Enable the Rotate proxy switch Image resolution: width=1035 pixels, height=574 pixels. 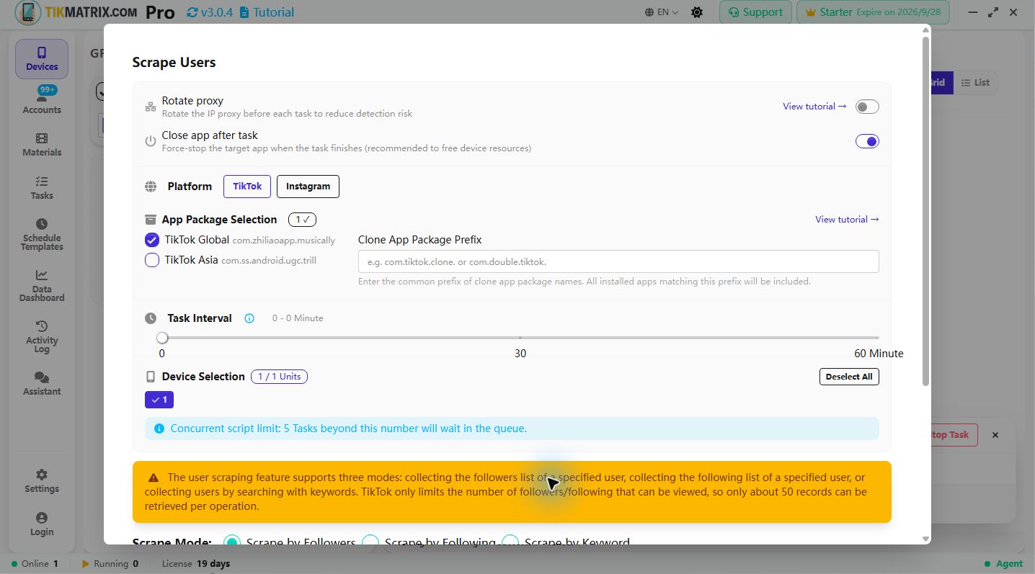pyautogui.click(x=867, y=107)
